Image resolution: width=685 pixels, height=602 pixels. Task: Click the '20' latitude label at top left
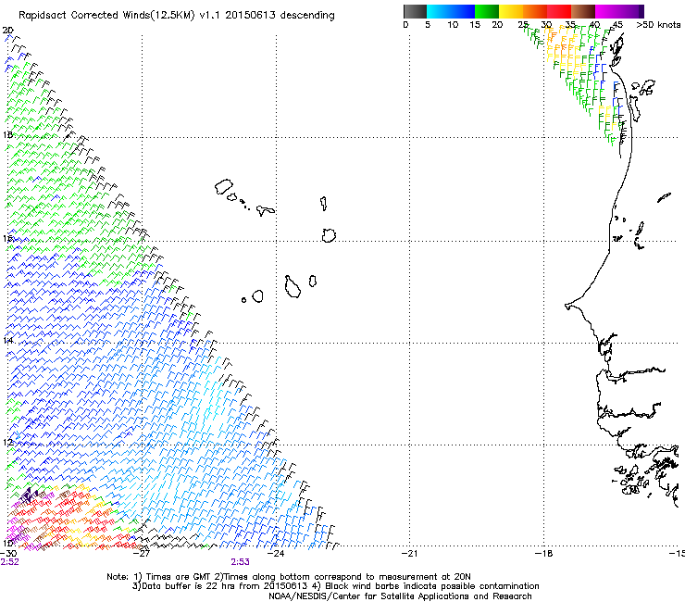coord(7,31)
